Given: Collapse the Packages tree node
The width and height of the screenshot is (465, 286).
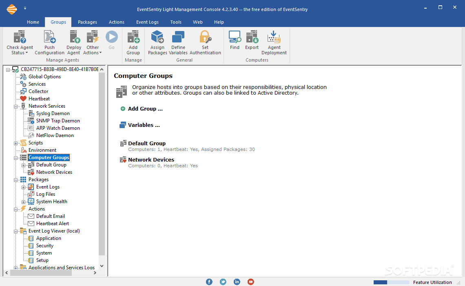Looking at the screenshot, I should tap(16, 180).
